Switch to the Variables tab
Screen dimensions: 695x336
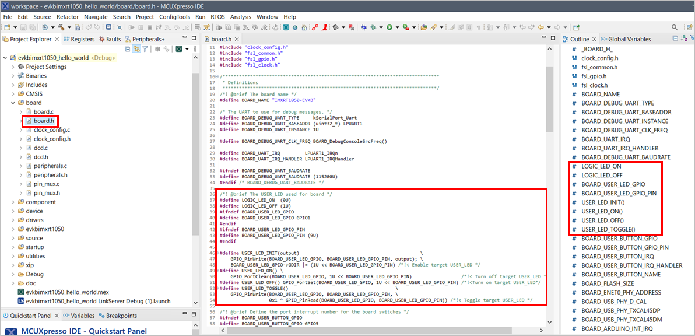click(x=80, y=316)
